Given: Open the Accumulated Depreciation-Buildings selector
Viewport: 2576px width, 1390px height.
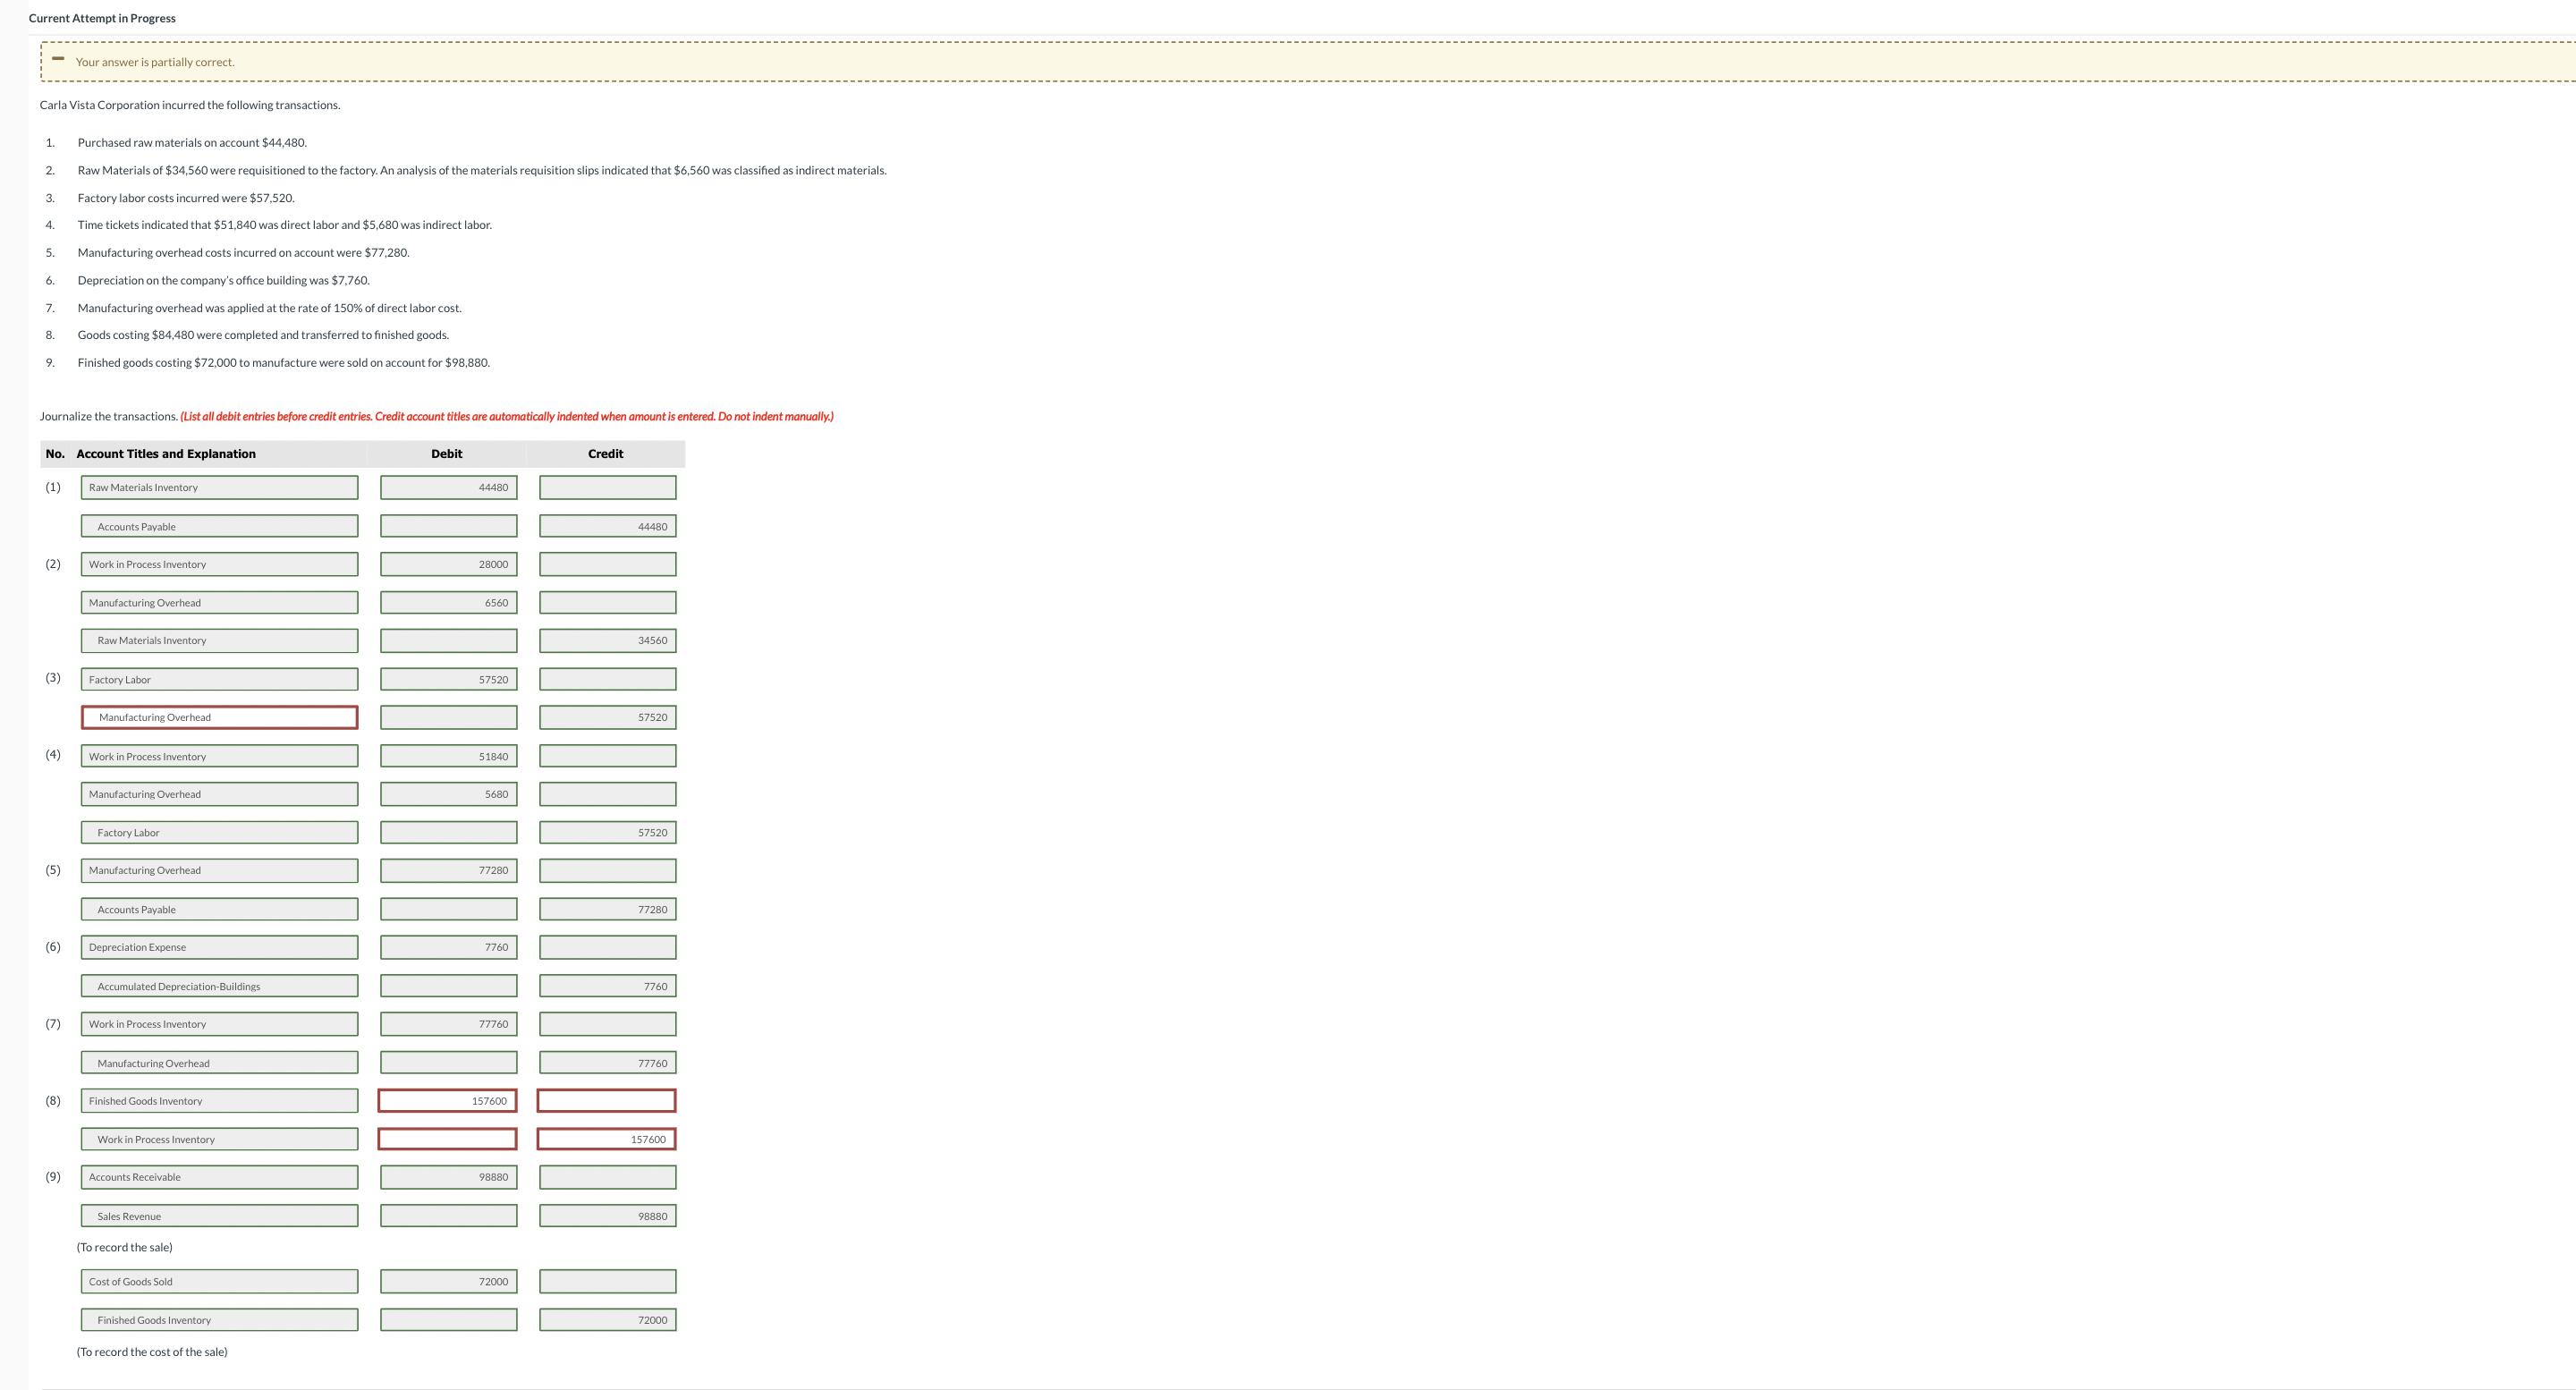Looking at the screenshot, I should pos(219,985).
